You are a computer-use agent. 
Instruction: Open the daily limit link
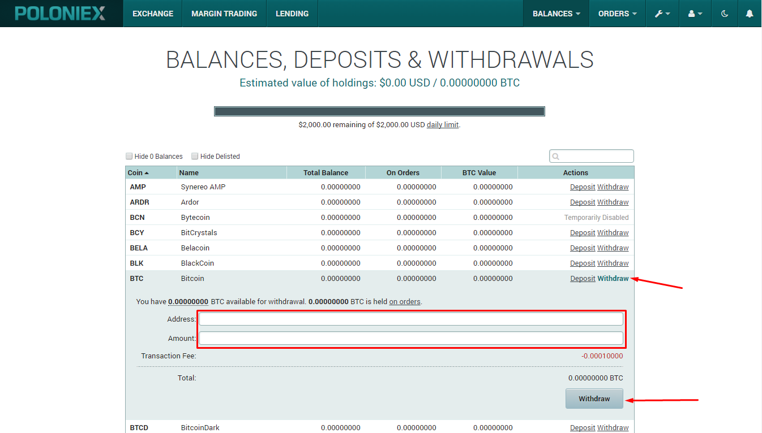pos(443,124)
